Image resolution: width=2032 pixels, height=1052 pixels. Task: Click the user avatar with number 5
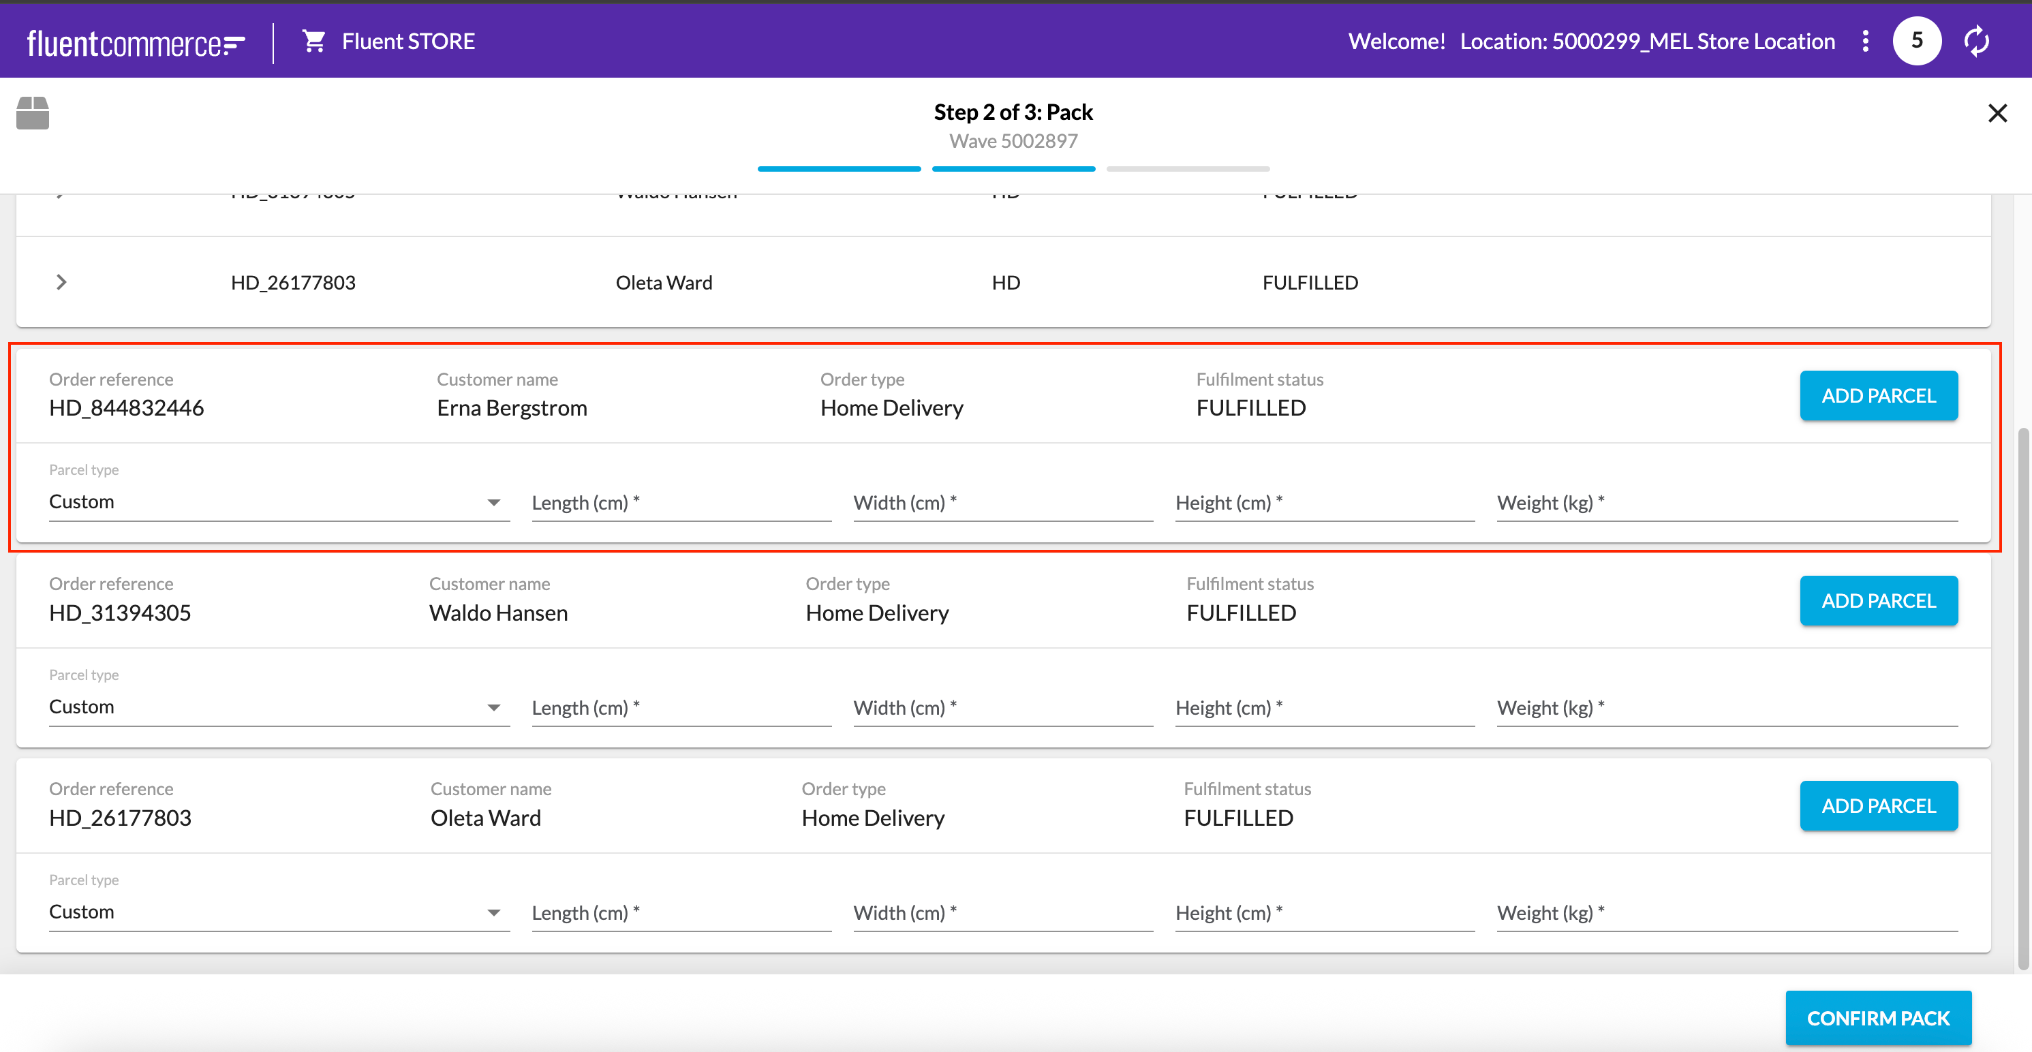[x=1916, y=41]
